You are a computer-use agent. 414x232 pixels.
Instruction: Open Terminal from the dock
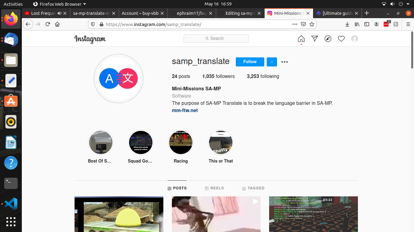click(11, 183)
